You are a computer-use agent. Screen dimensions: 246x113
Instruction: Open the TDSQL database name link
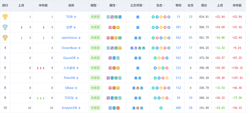[x=69, y=98]
